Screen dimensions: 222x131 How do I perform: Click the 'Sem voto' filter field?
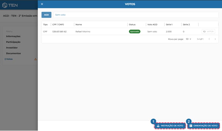coord(136,15)
